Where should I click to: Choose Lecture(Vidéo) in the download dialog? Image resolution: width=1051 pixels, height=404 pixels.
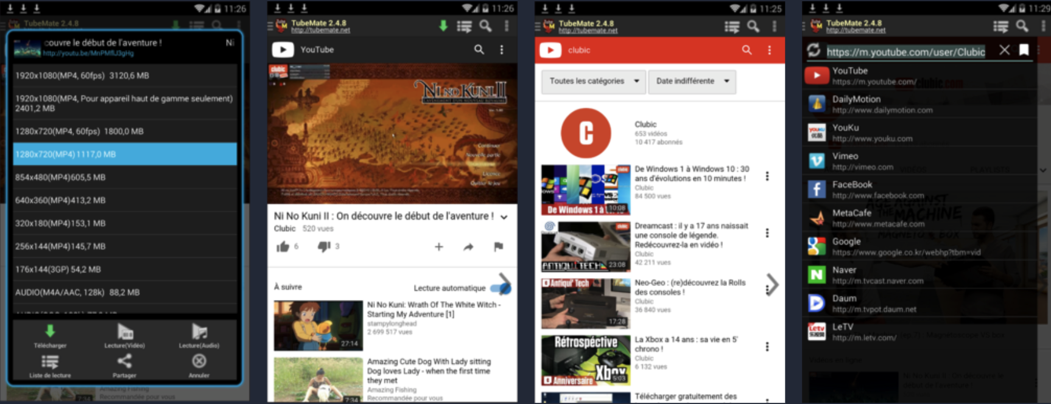124,335
